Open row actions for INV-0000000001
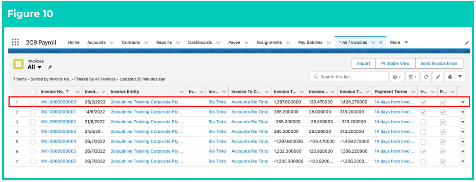The width and height of the screenshot is (476, 182). pyautogui.click(x=463, y=112)
